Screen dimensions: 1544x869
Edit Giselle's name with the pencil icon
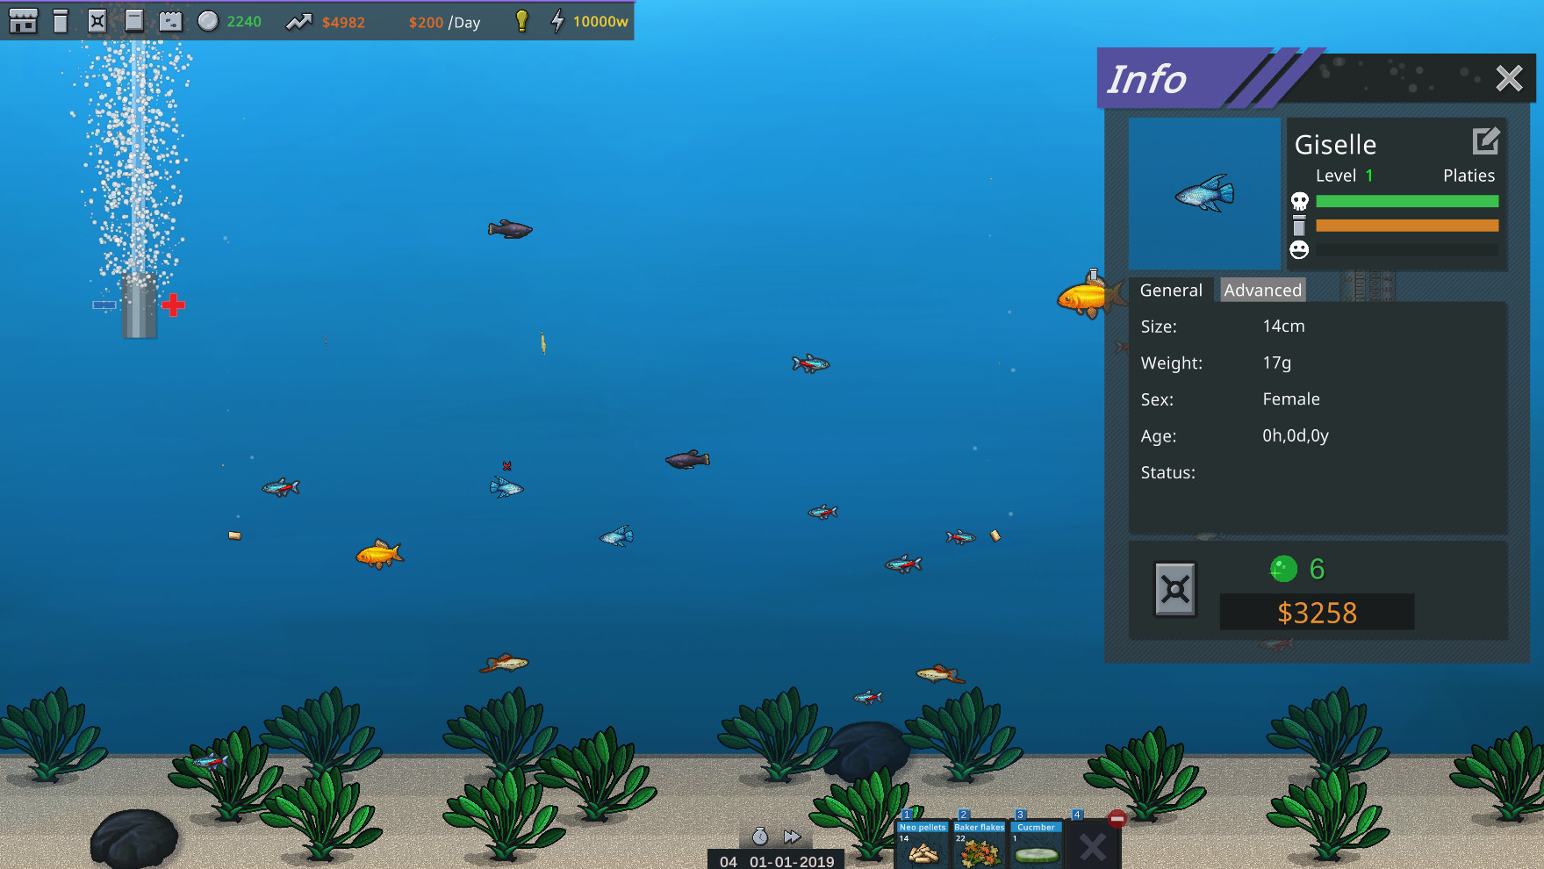point(1484,140)
